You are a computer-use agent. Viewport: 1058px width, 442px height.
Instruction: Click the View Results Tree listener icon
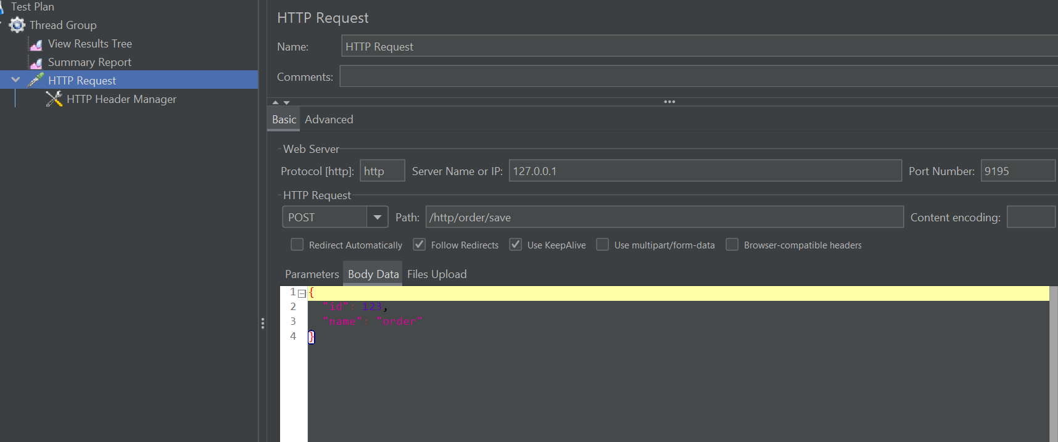coord(36,44)
